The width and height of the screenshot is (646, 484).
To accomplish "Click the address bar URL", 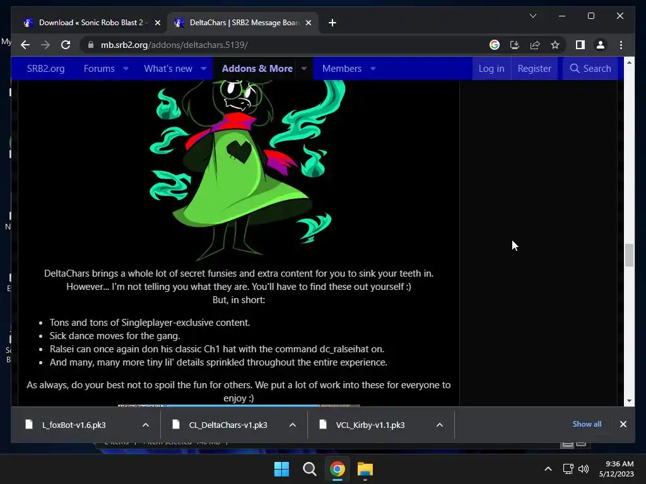I will pos(174,45).
